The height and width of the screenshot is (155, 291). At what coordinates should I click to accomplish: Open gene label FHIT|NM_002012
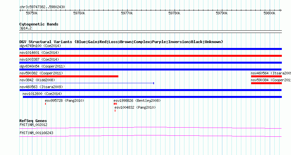pyautogui.click(x=33, y=125)
